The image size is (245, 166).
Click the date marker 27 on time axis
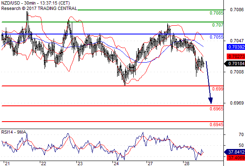[x=150, y=164]
